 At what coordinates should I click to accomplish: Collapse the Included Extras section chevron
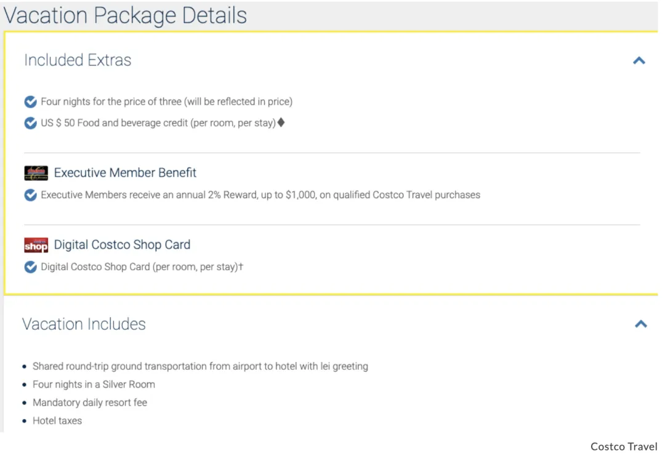tap(639, 60)
